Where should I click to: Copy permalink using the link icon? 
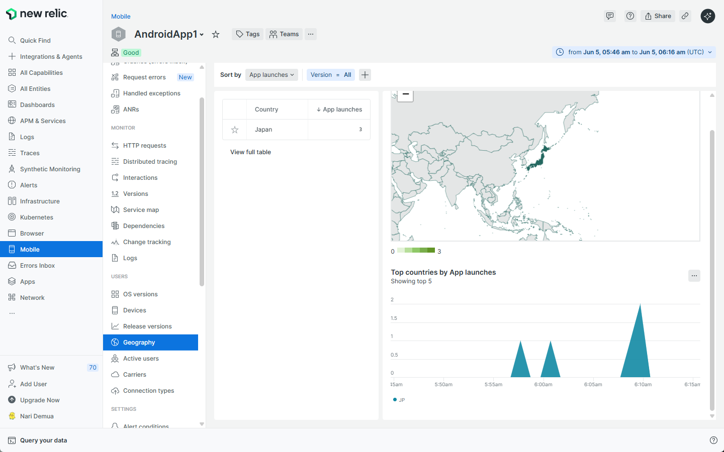pyautogui.click(x=685, y=16)
